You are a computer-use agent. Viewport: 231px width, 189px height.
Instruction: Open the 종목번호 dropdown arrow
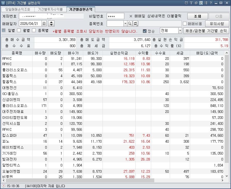tap(125, 23)
